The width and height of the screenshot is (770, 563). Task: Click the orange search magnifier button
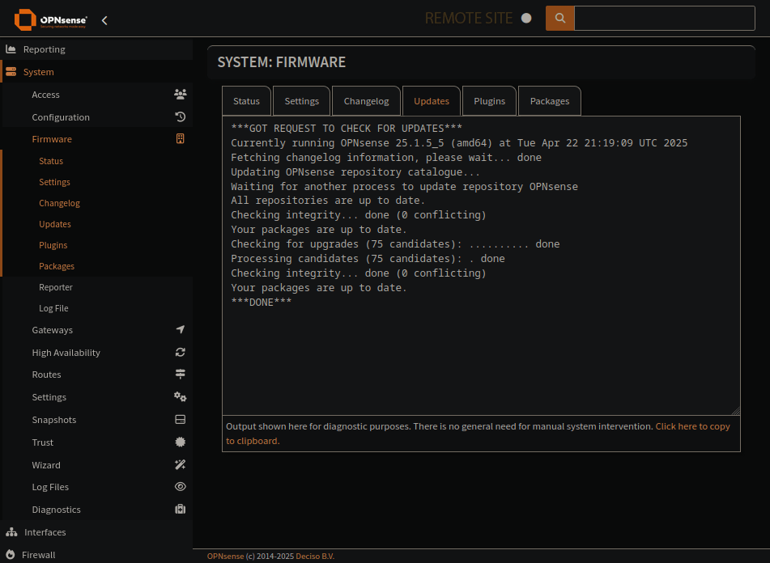click(x=559, y=18)
